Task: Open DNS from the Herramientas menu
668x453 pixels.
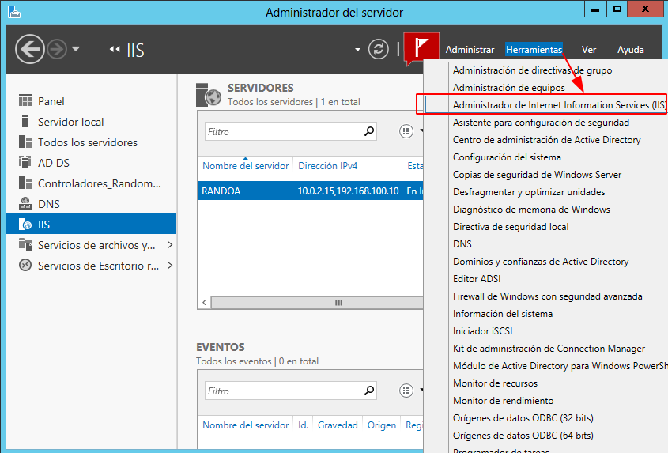Action: 462,244
